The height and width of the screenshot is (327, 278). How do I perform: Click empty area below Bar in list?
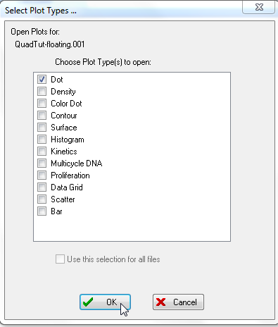(x=132, y=228)
